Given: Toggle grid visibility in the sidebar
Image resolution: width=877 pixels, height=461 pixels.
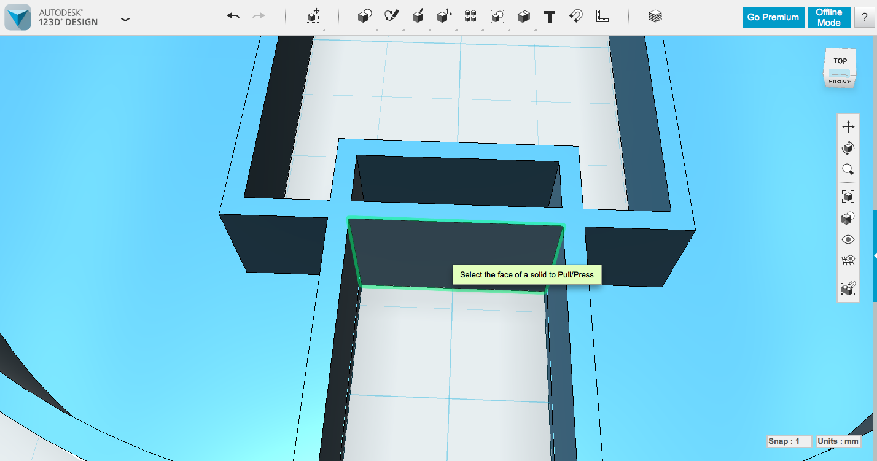Looking at the screenshot, I should pyautogui.click(x=848, y=260).
